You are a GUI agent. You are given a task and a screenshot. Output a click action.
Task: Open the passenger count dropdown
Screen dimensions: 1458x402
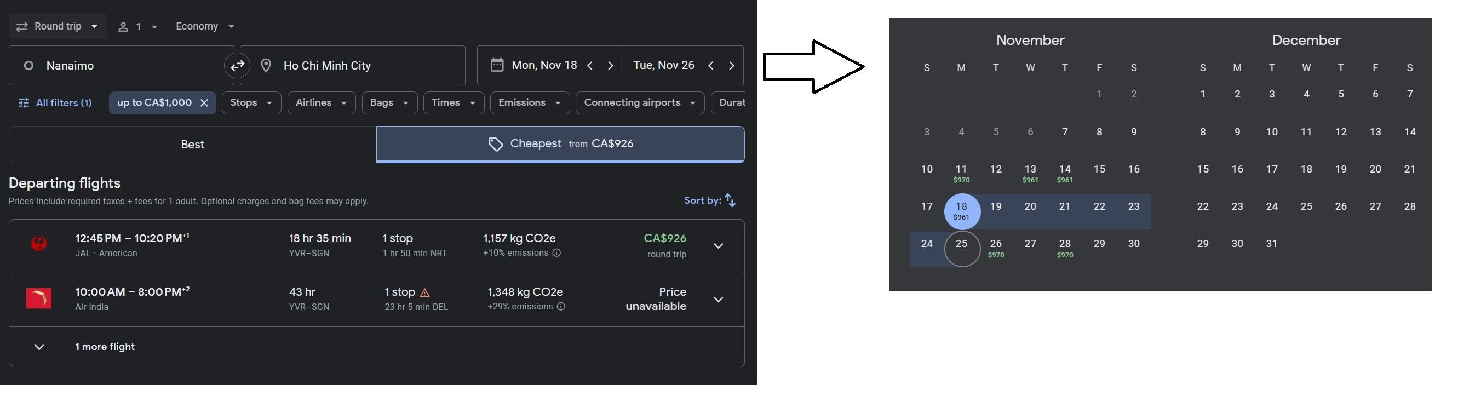point(137,27)
